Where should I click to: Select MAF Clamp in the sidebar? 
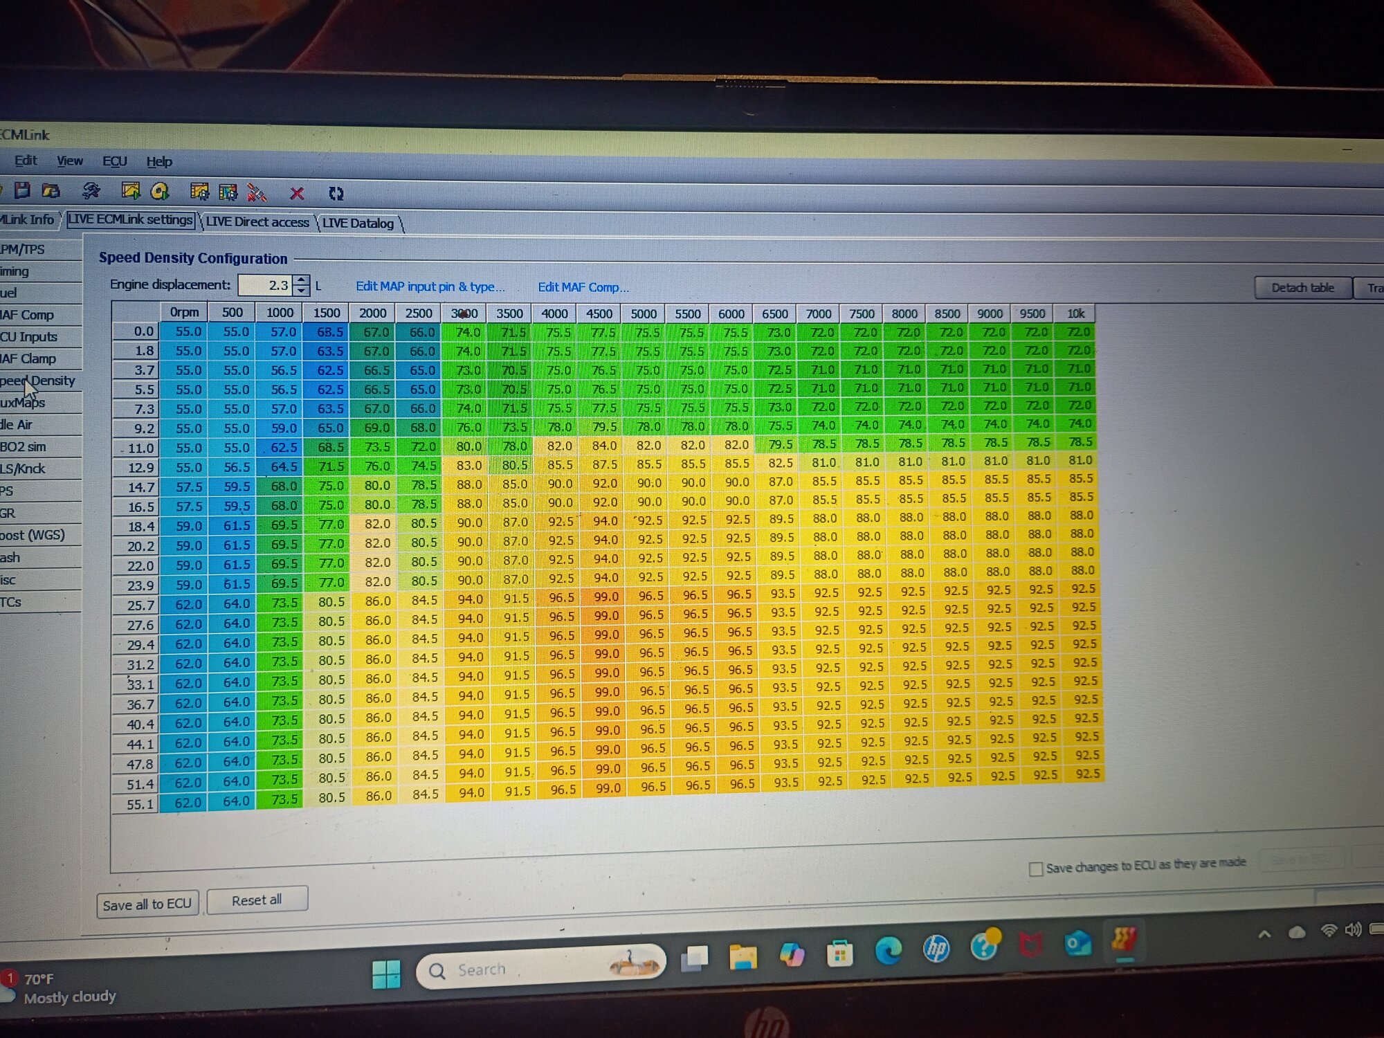pyautogui.click(x=39, y=358)
